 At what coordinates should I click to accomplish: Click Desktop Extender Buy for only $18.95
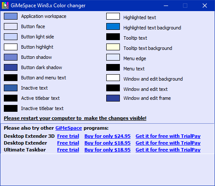(x=107, y=143)
